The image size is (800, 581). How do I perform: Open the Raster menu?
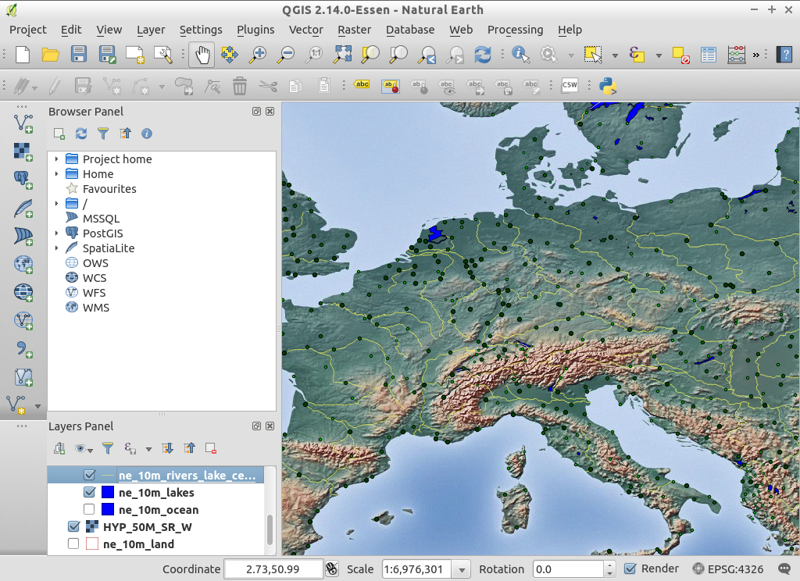point(354,30)
